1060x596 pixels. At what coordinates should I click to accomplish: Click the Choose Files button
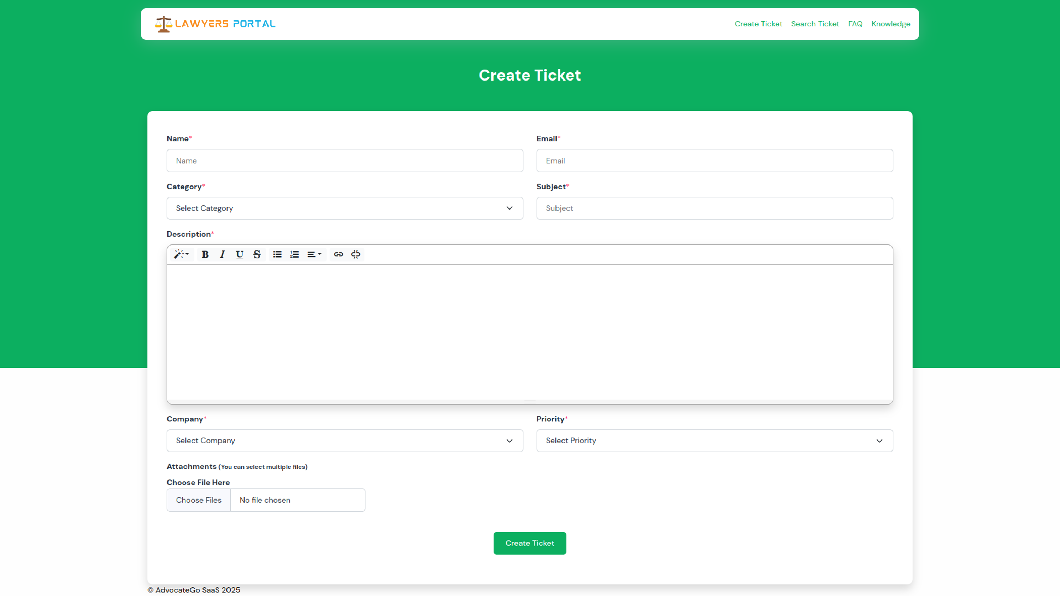coord(199,500)
